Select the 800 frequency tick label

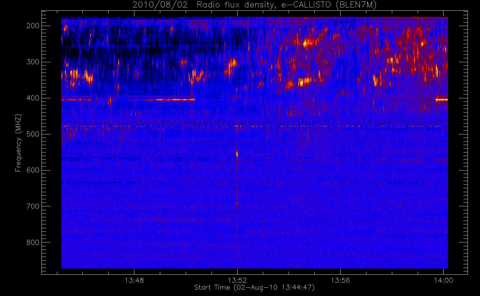tap(33, 242)
